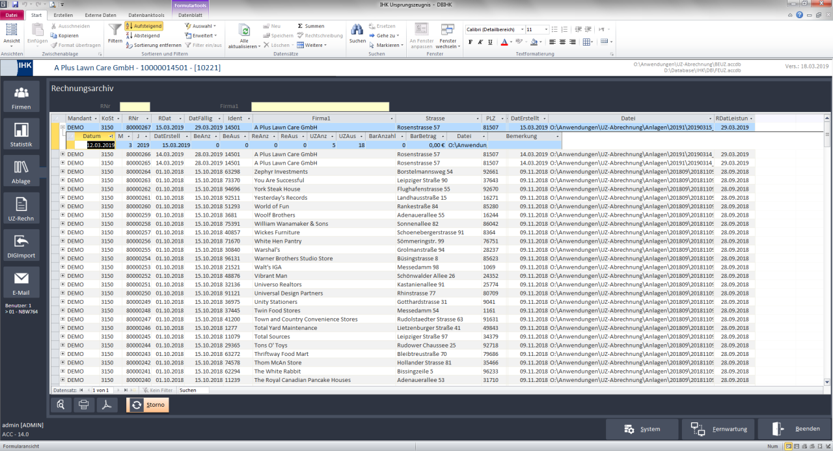
Task: Click the save icon in quick access toolbar
Action: [x=15, y=5]
